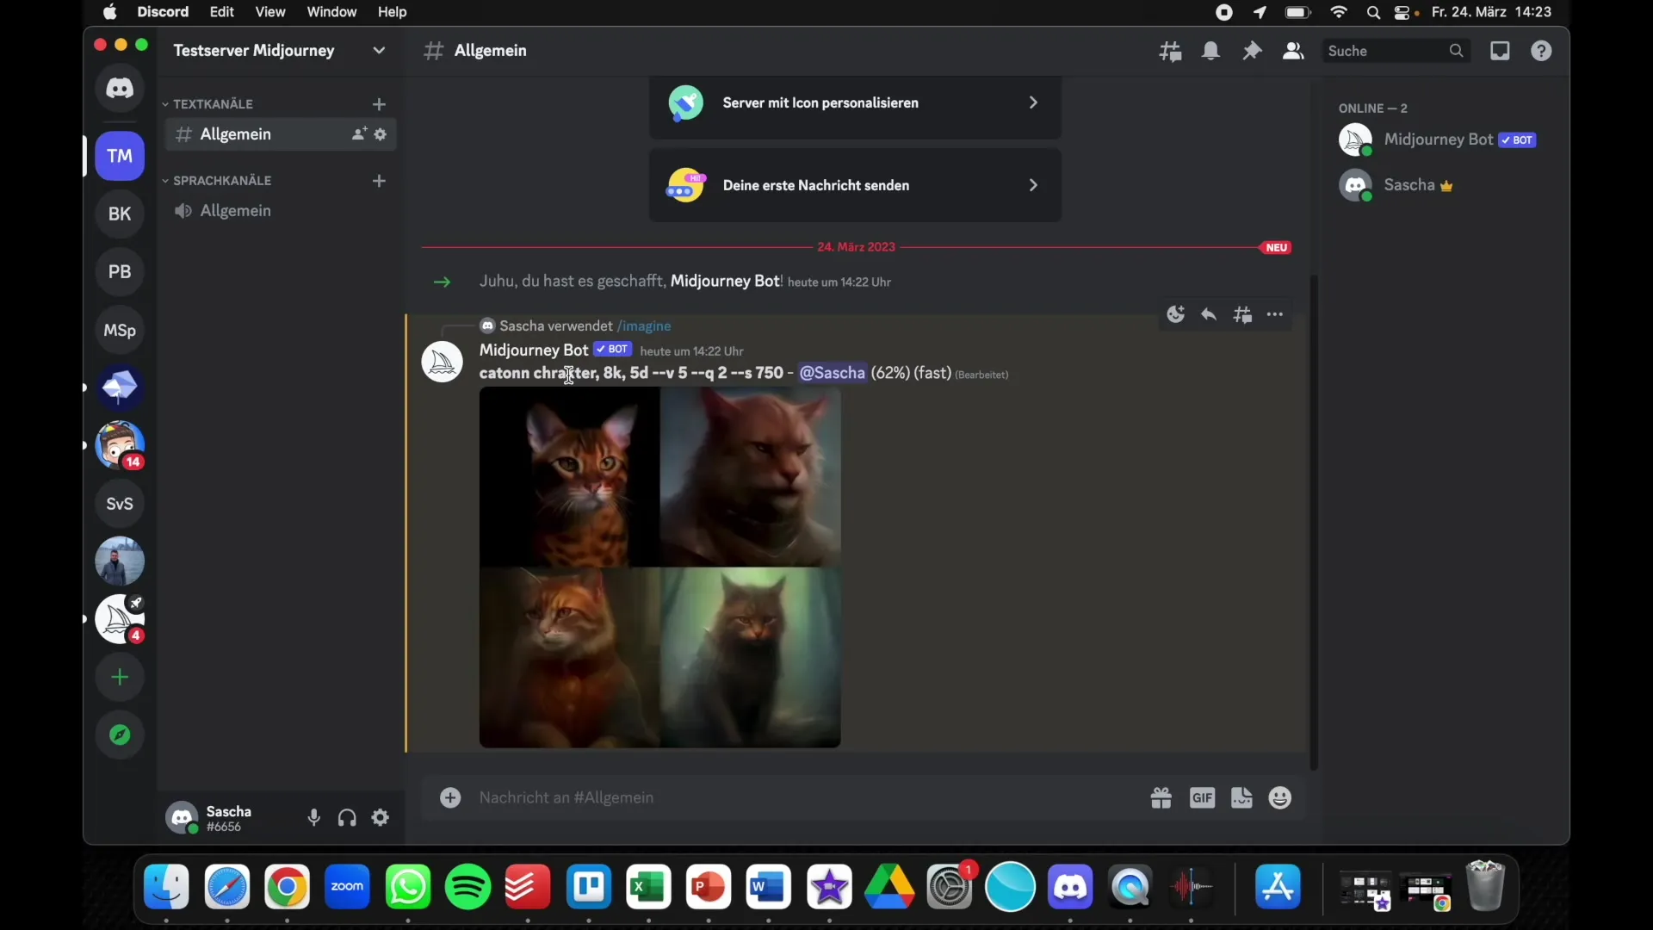Open the Midjourney sailboat server icon
This screenshot has height=930, width=1653.
[x=120, y=618]
